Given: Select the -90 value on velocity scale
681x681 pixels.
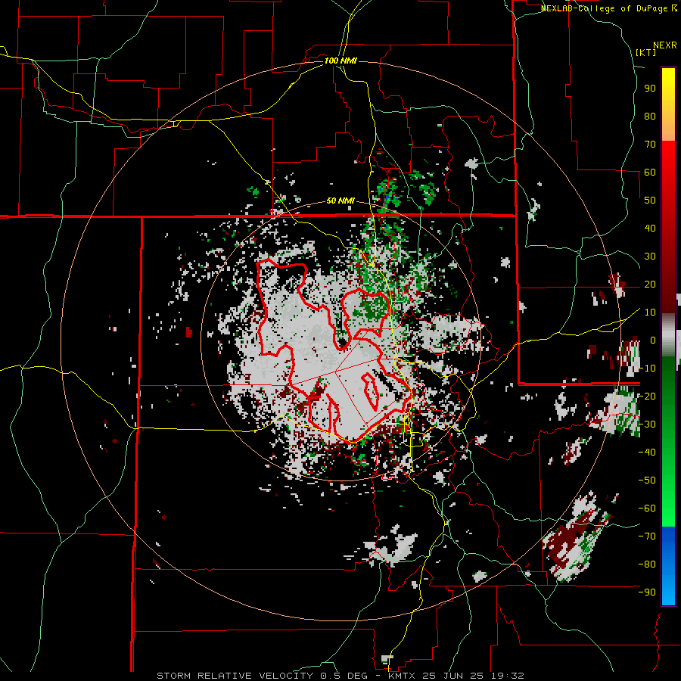Looking at the screenshot, I should [x=647, y=592].
